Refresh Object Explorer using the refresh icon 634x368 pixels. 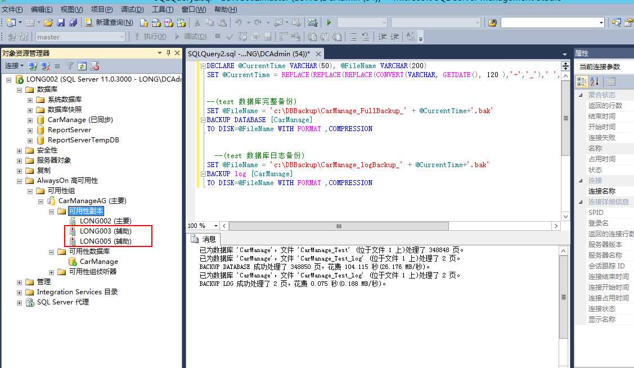pos(82,66)
